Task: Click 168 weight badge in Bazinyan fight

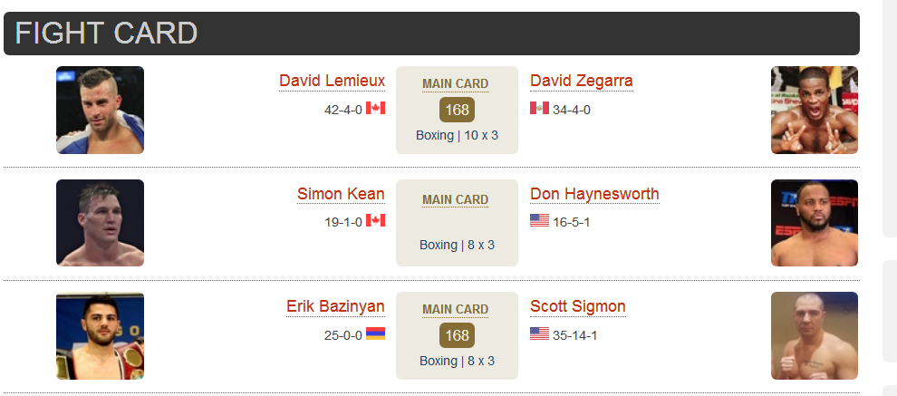Action: (457, 335)
